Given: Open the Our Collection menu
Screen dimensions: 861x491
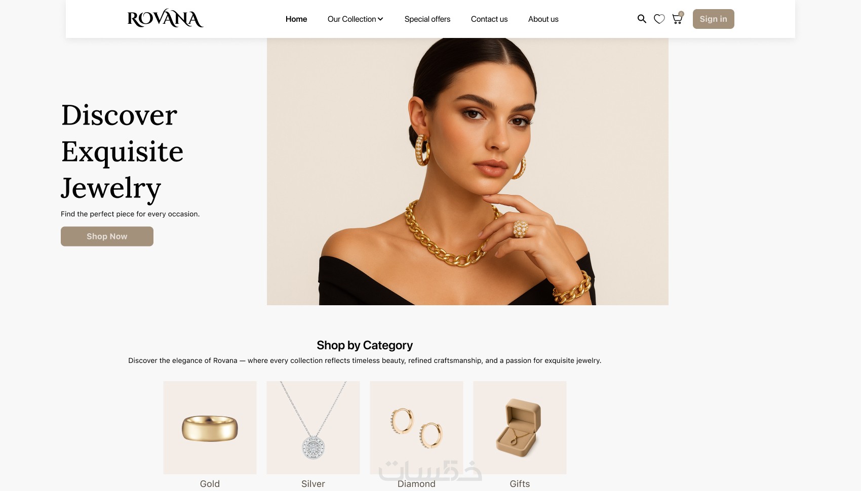Looking at the screenshot, I should 356,19.
